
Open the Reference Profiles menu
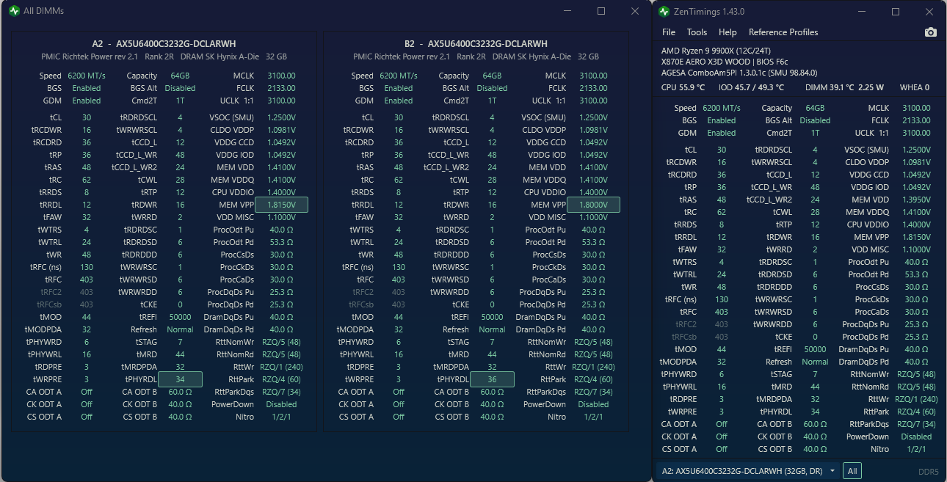coord(783,32)
